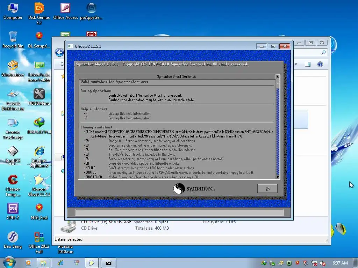
Task: Launch Acronis DiskDirector desktop icon
Action: click(x=13, y=99)
